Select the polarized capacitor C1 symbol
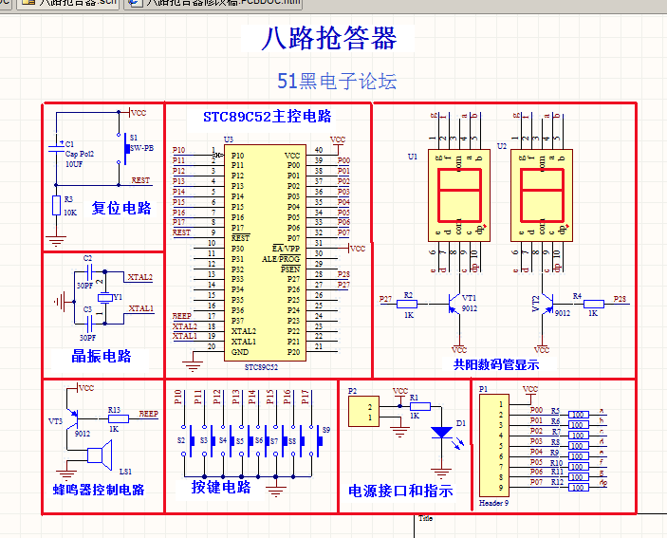Image resolution: width=667 pixels, height=538 pixels. click(x=56, y=148)
